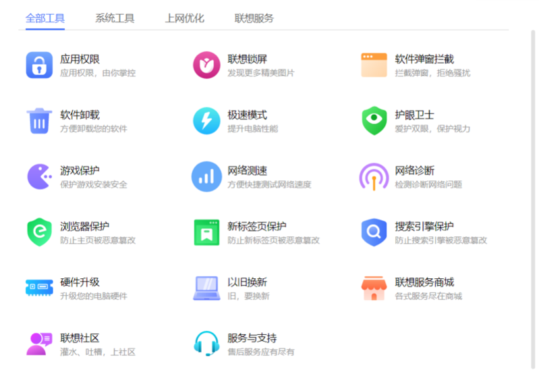
Task: Click description 应用权限，由你掌控
Action: pos(98,73)
